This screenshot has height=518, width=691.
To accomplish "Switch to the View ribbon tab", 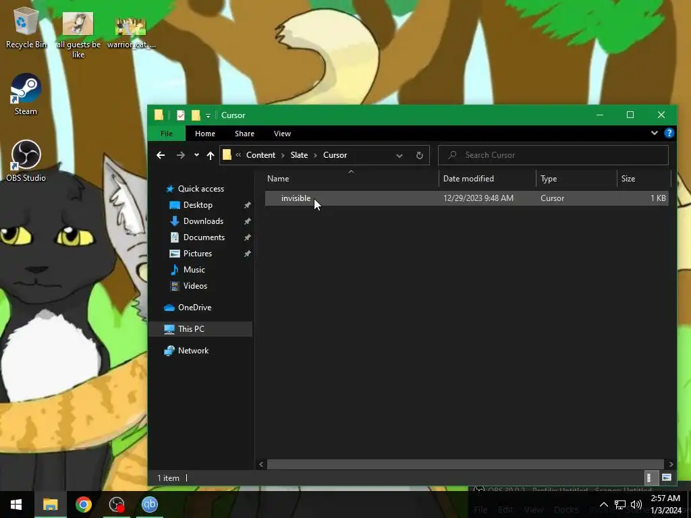I will [x=282, y=134].
